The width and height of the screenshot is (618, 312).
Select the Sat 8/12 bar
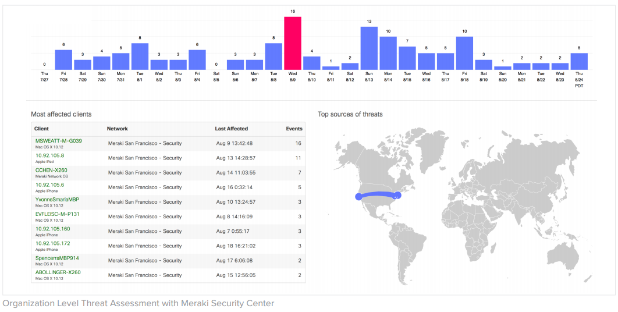(x=350, y=67)
